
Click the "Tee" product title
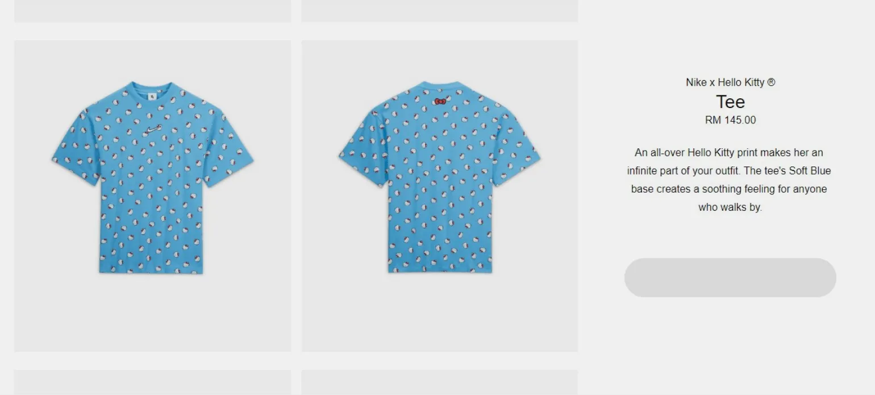[x=730, y=102]
